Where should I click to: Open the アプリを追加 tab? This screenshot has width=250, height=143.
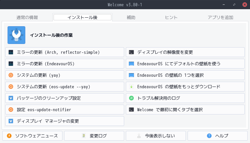pos(220,17)
